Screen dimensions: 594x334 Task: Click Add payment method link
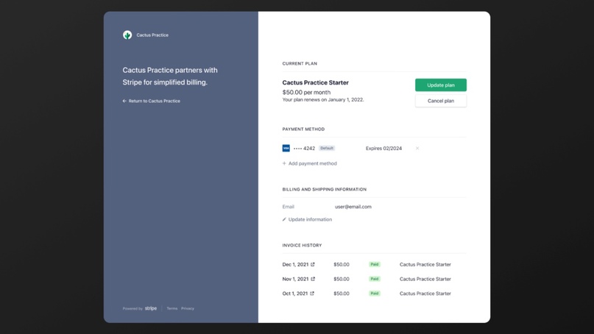tap(313, 163)
